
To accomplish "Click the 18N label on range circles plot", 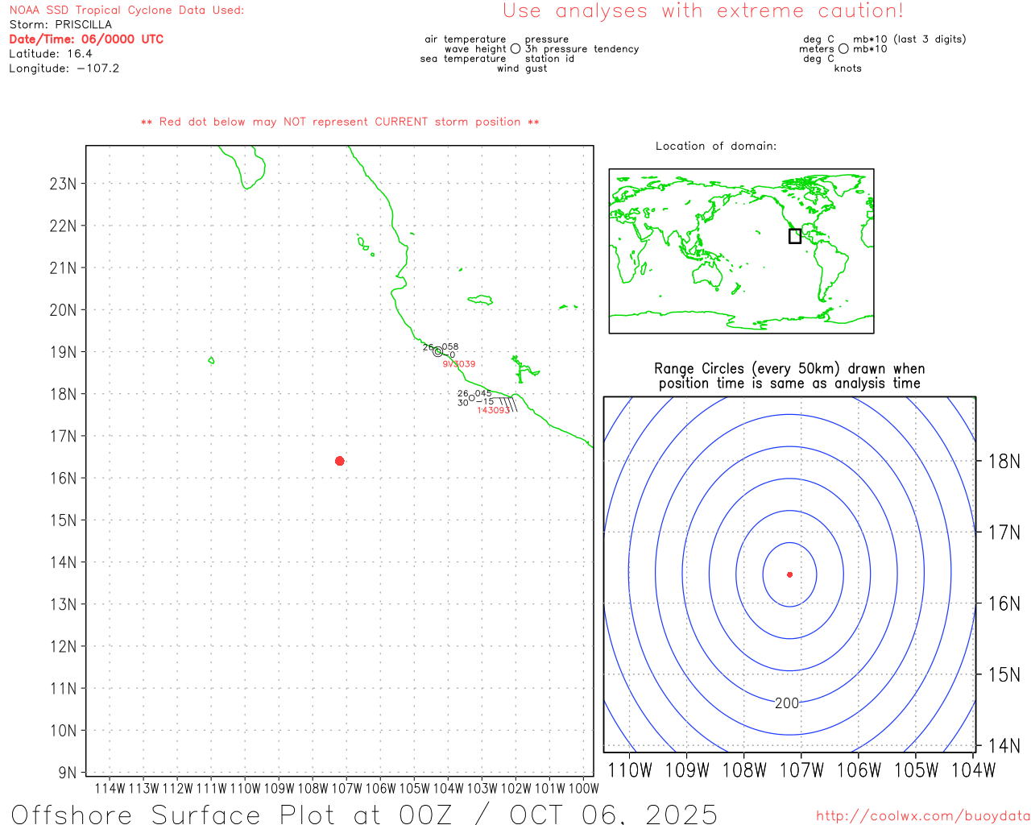I will click(1004, 462).
